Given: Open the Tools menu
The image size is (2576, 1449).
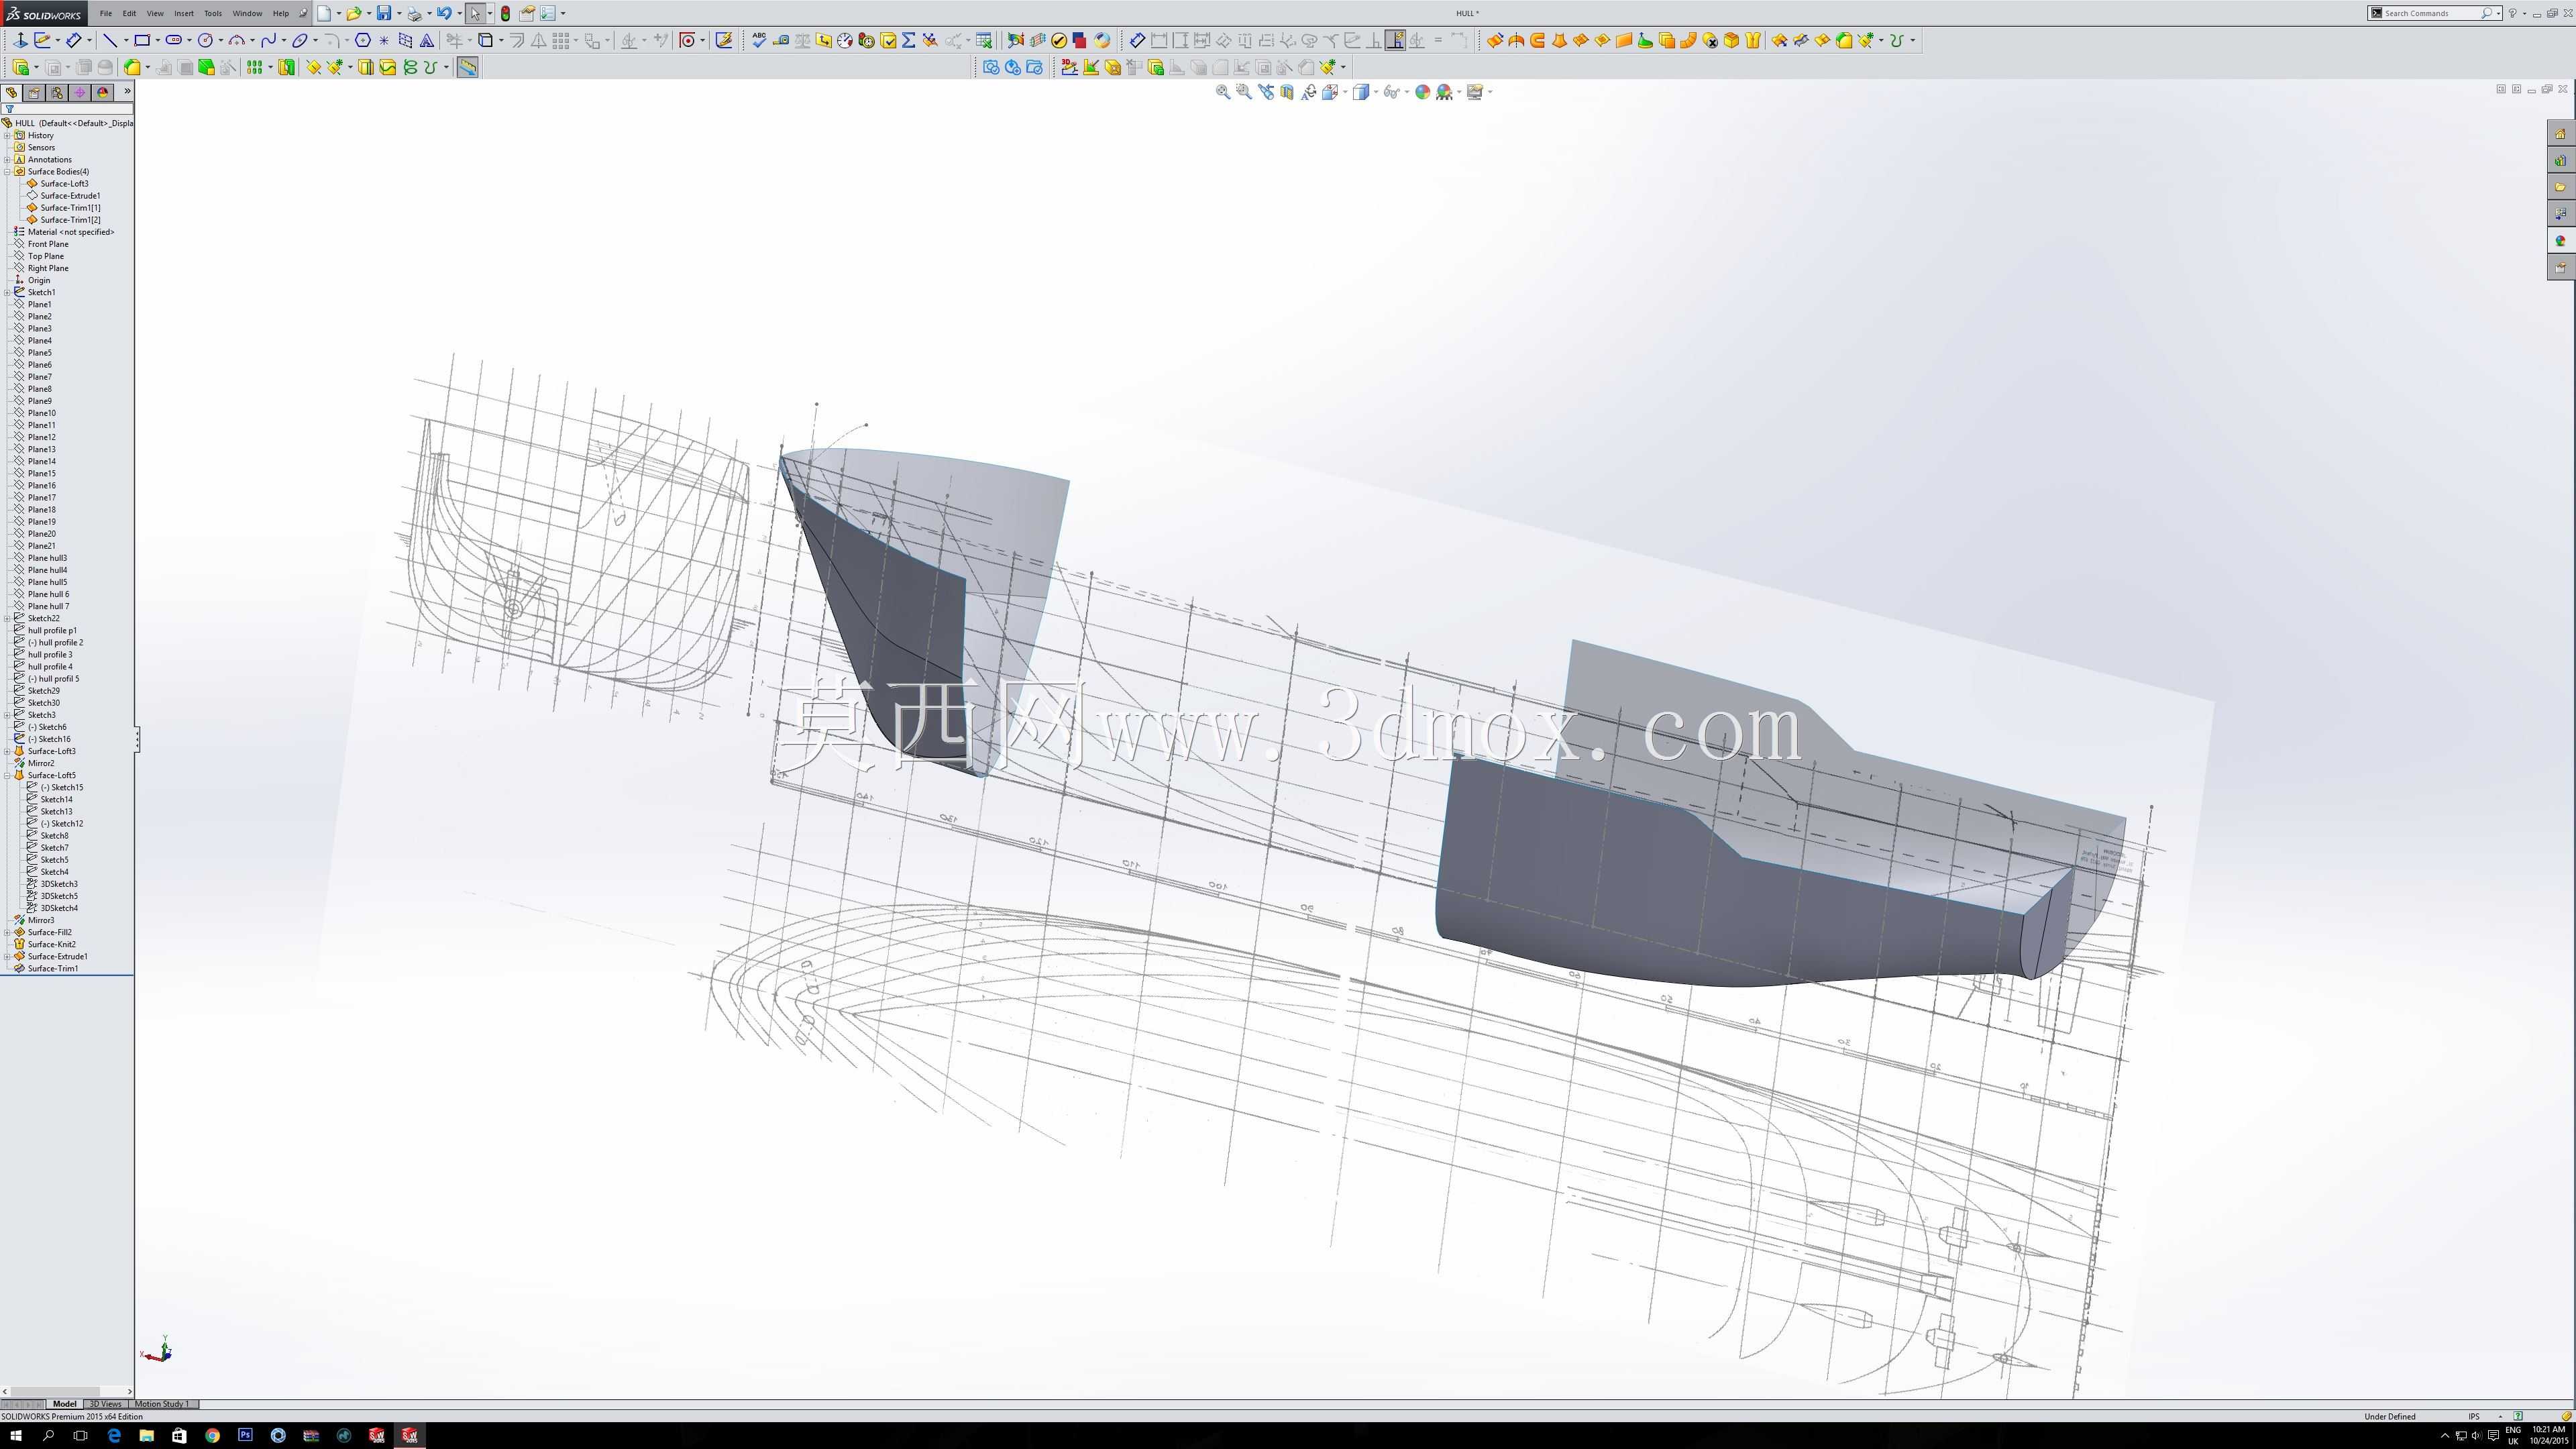Looking at the screenshot, I should [x=213, y=13].
